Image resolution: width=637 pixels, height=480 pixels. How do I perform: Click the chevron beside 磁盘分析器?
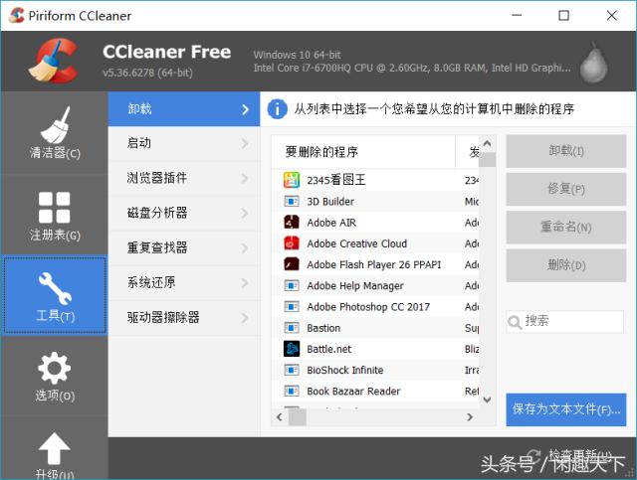pos(245,213)
